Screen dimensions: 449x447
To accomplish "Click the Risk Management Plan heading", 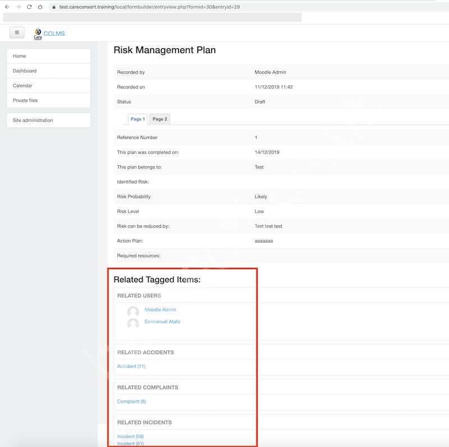I will click(164, 50).
